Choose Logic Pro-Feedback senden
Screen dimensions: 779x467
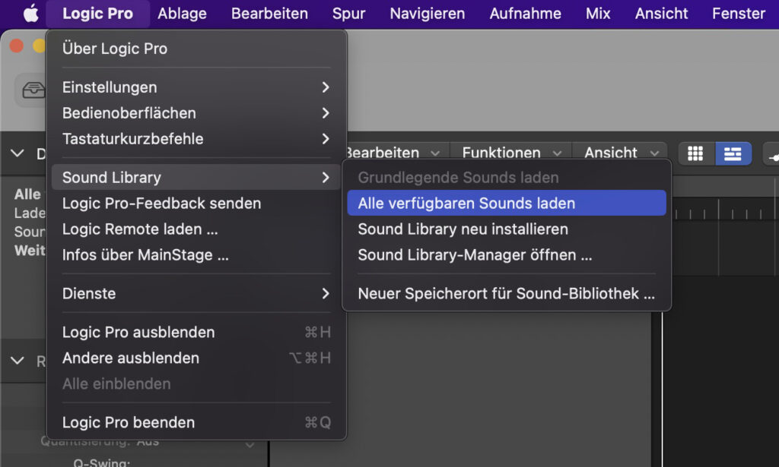point(196,204)
